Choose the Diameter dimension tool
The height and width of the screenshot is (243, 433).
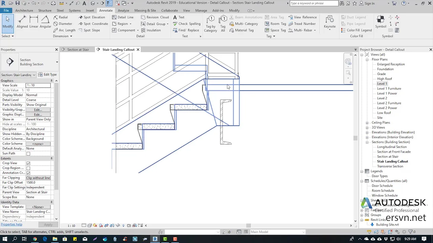click(63, 24)
